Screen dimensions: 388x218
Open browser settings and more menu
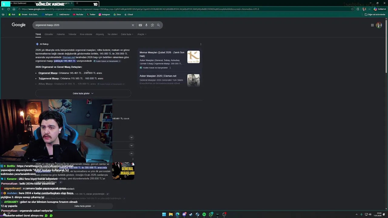(x=369, y=9)
